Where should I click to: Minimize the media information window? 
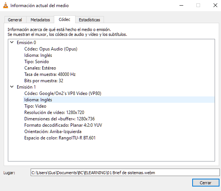[x=181, y=6]
